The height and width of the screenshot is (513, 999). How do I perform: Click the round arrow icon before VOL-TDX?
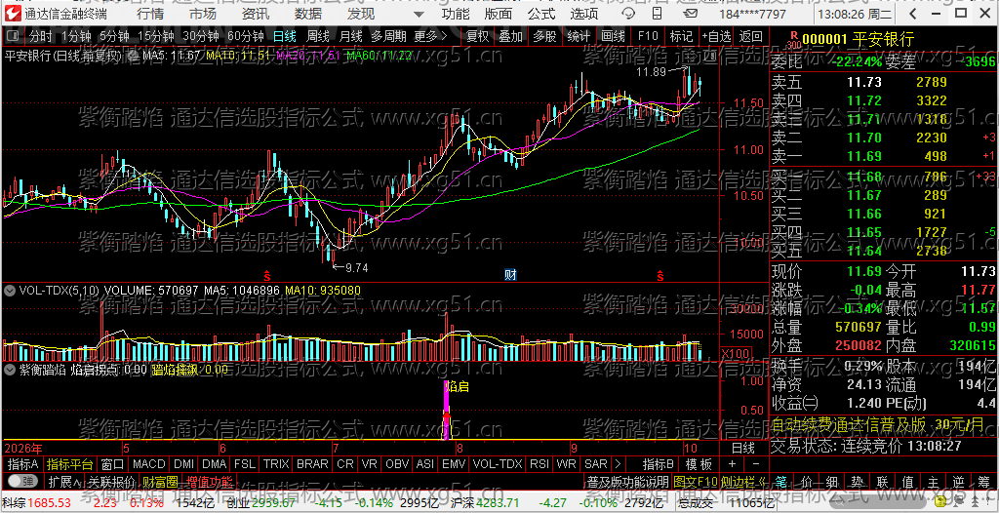[x=10, y=291]
